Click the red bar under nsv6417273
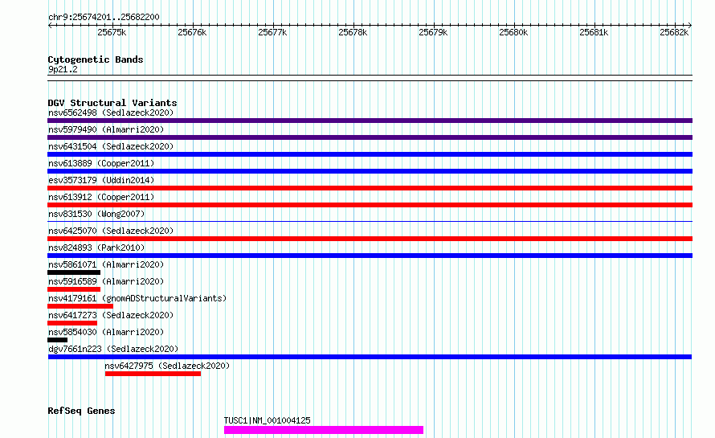The height and width of the screenshot is (438, 715). pos(72,323)
